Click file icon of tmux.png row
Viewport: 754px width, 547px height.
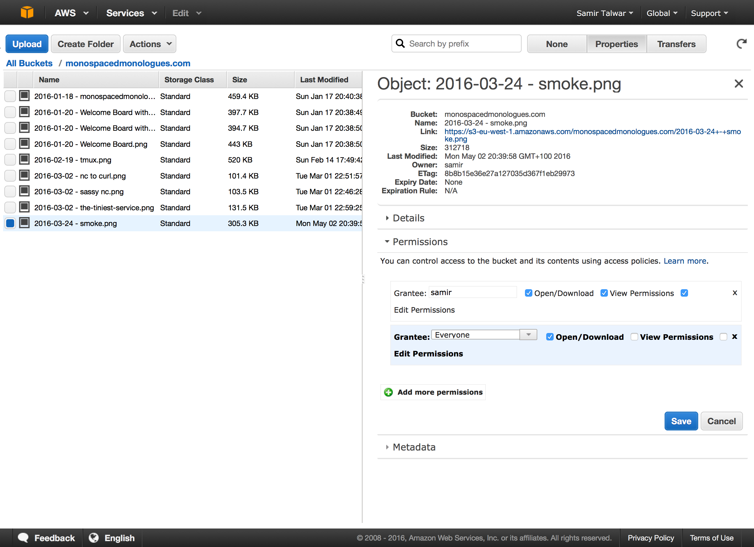click(x=24, y=160)
